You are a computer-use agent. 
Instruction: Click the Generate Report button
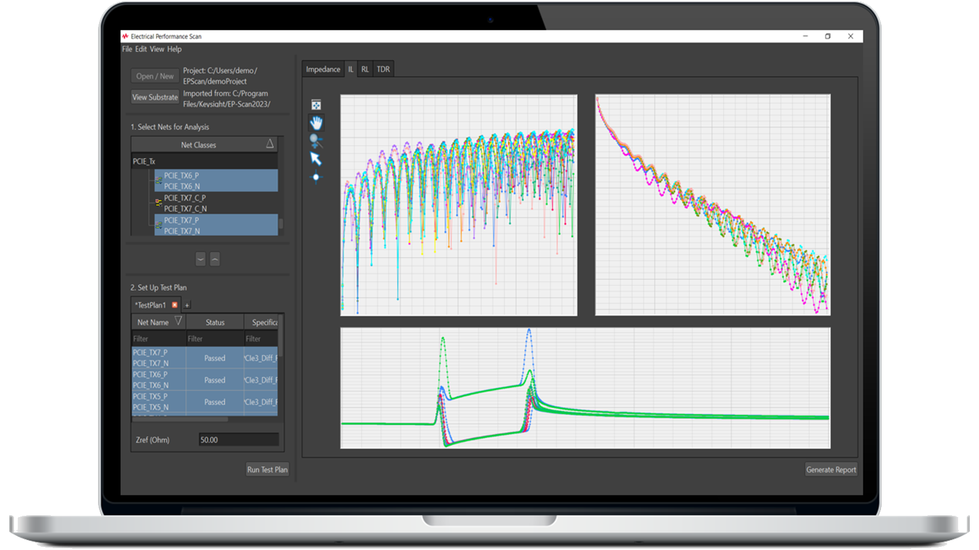coord(831,469)
